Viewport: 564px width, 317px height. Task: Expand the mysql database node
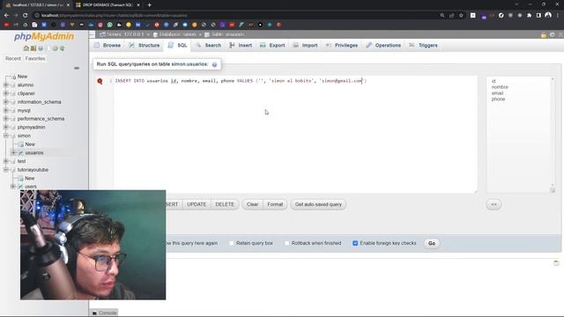tap(6, 110)
